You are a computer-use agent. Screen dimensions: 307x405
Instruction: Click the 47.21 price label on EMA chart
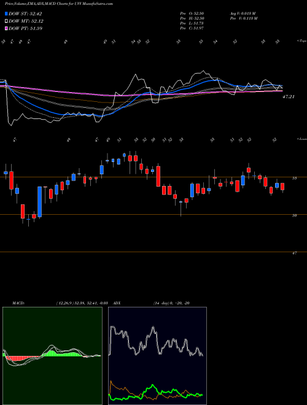click(x=289, y=97)
